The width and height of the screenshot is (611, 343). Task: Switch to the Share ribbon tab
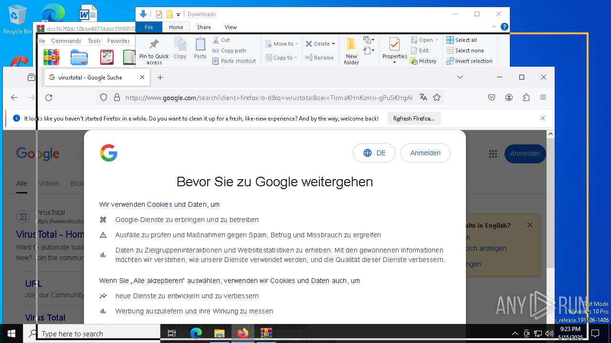point(204,27)
